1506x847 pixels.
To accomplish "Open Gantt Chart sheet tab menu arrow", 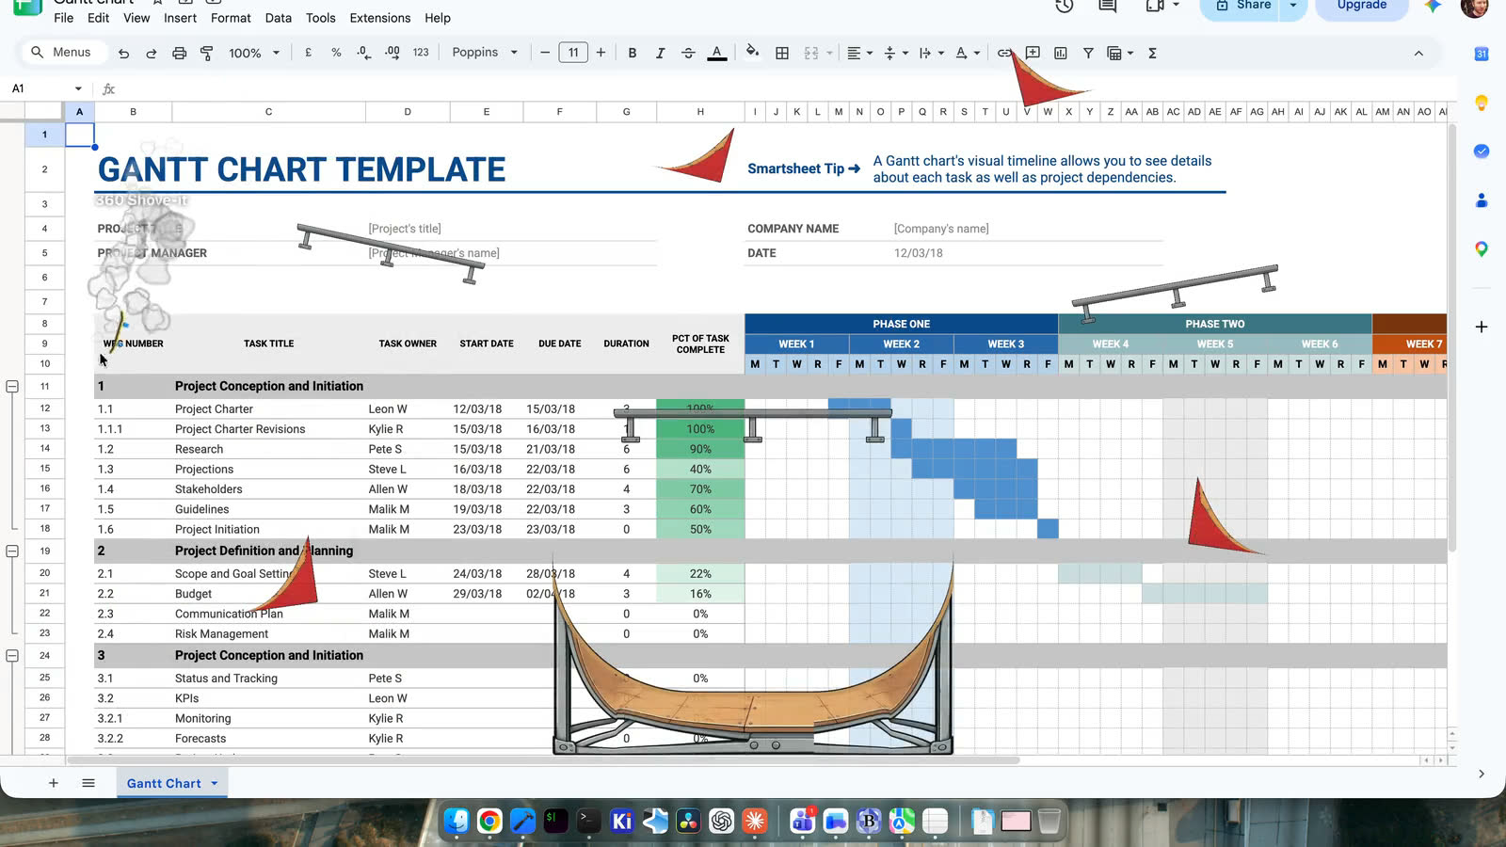I will pyautogui.click(x=215, y=783).
